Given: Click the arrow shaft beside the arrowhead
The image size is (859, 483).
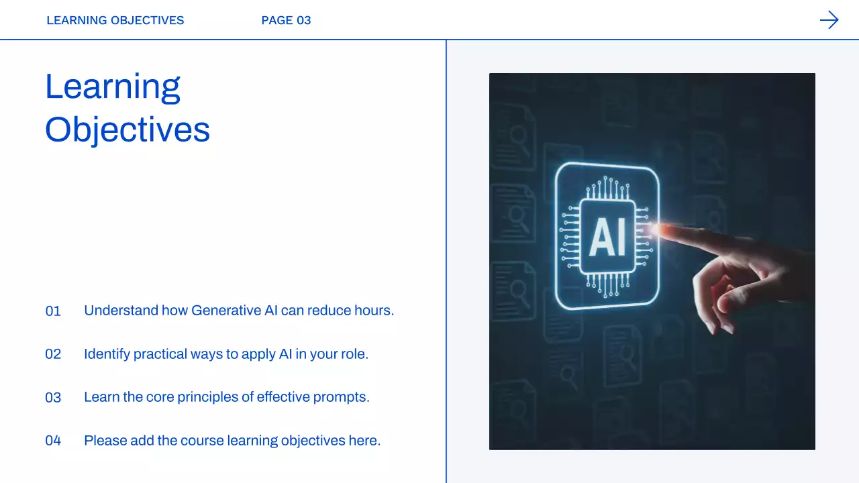Looking at the screenshot, I should tap(824, 20).
